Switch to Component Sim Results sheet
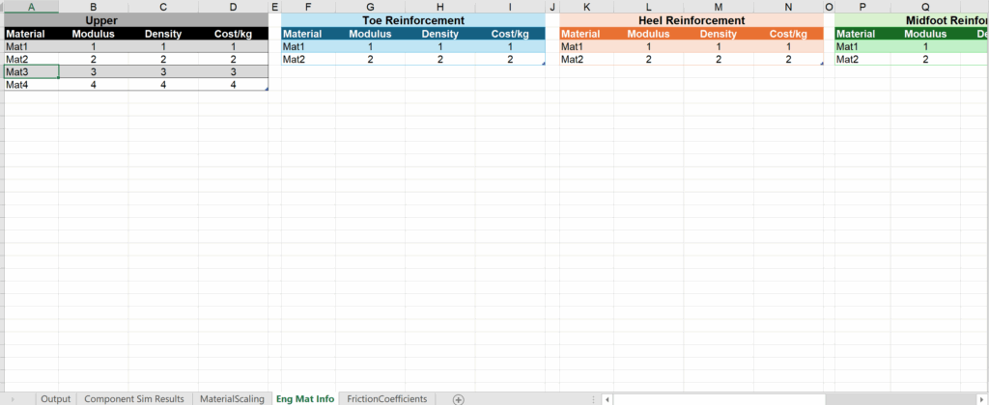 134,399
